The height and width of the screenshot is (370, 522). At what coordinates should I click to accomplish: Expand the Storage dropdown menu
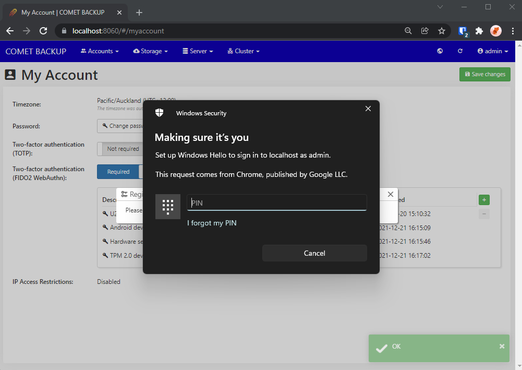(151, 51)
